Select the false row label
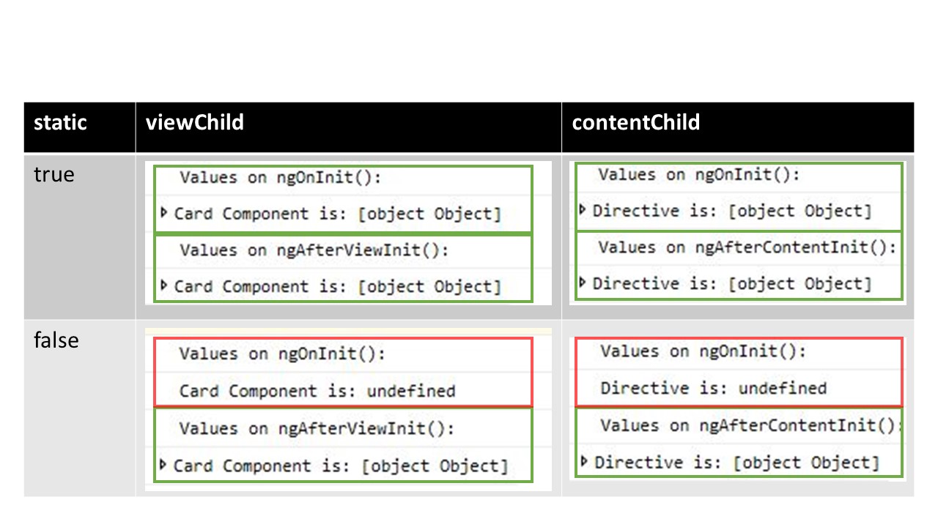Screen dimensions: 938x527 (56, 340)
